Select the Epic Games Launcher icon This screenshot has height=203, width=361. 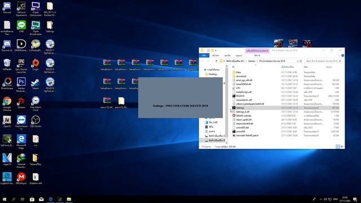(x=21, y=66)
